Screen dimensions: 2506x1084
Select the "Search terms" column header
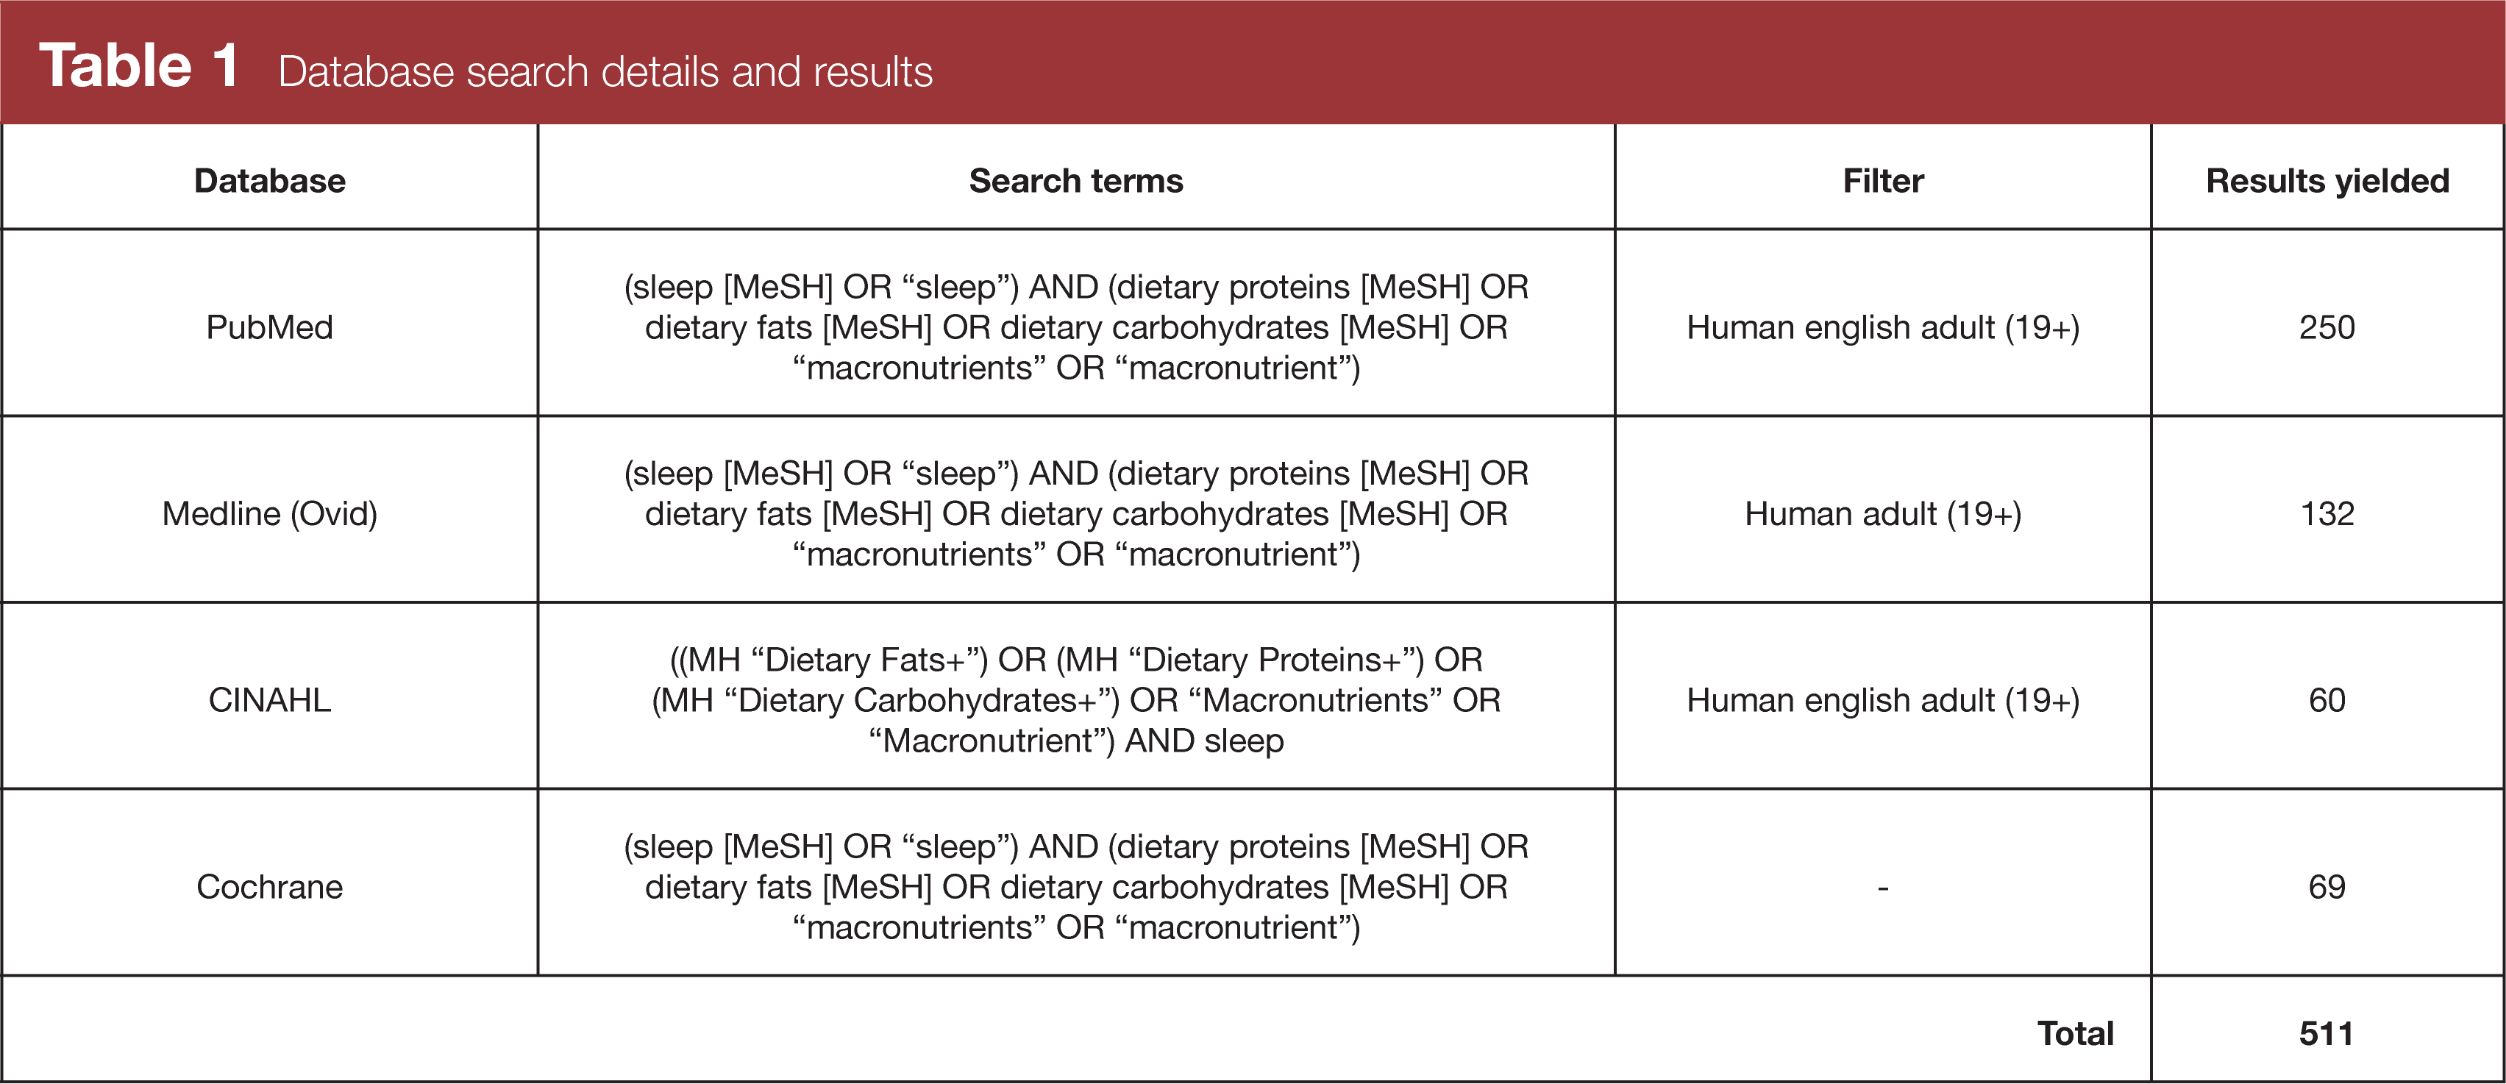tap(1076, 181)
